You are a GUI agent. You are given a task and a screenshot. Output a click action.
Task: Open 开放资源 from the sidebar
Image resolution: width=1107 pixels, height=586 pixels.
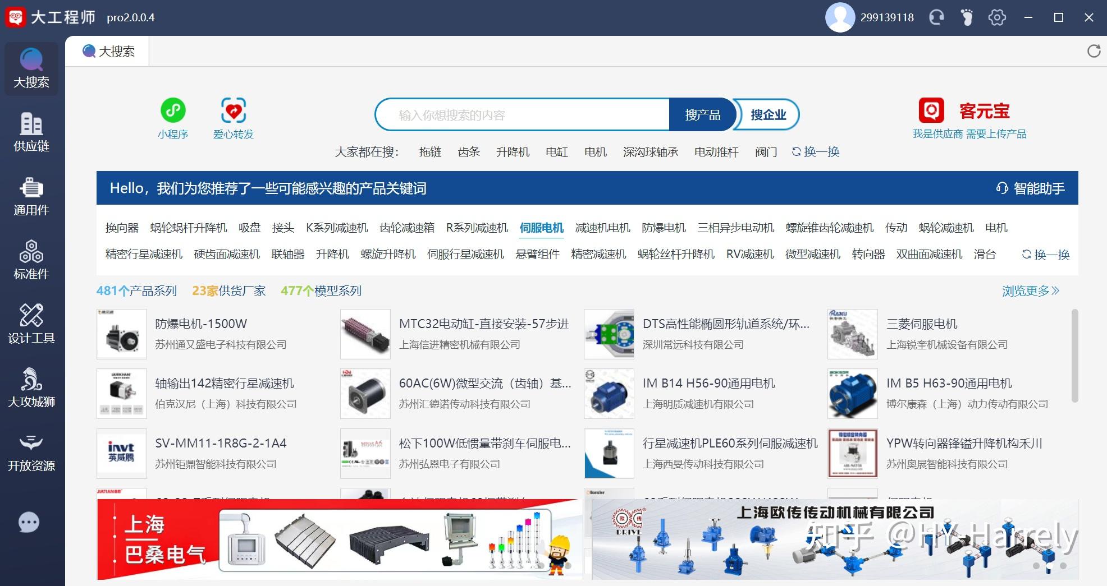tap(31, 451)
